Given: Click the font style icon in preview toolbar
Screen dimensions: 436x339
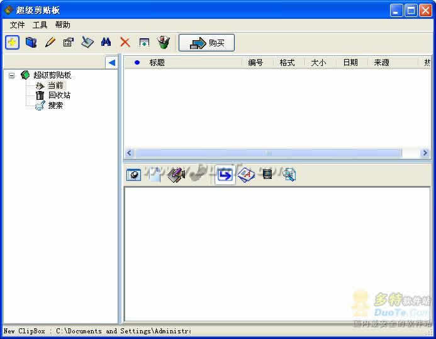Looking at the screenshot, I should [246, 175].
